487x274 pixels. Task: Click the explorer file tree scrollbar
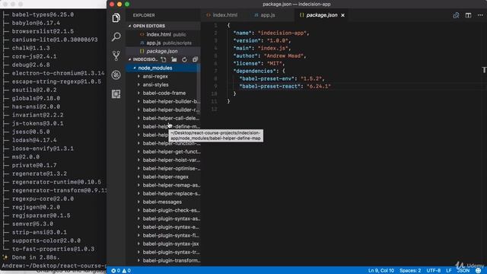tap(198, 88)
